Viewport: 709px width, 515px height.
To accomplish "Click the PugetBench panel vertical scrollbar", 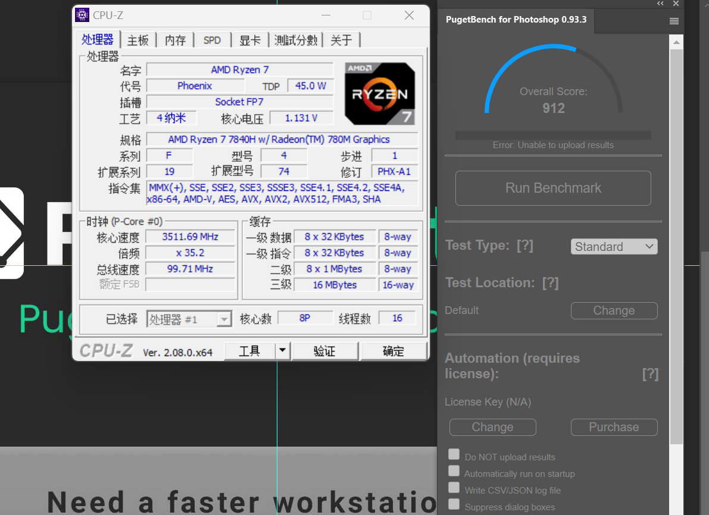I will click(676, 238).
